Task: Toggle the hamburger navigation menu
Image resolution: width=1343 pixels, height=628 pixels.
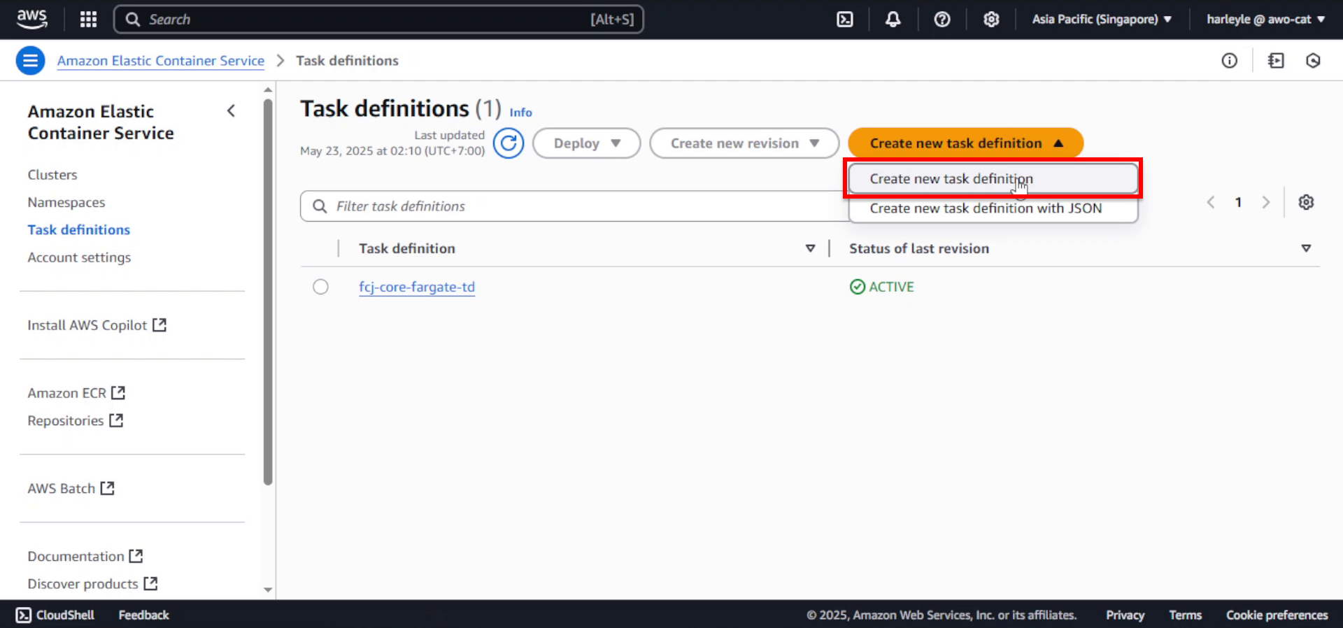Action: [x=30, y=61]
